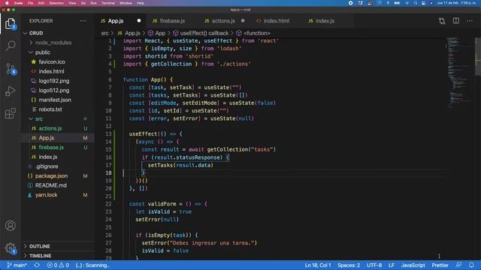Click useEffect() callback breadcrumb
Screen dimensions: 481x270
(x=204, y=33)
